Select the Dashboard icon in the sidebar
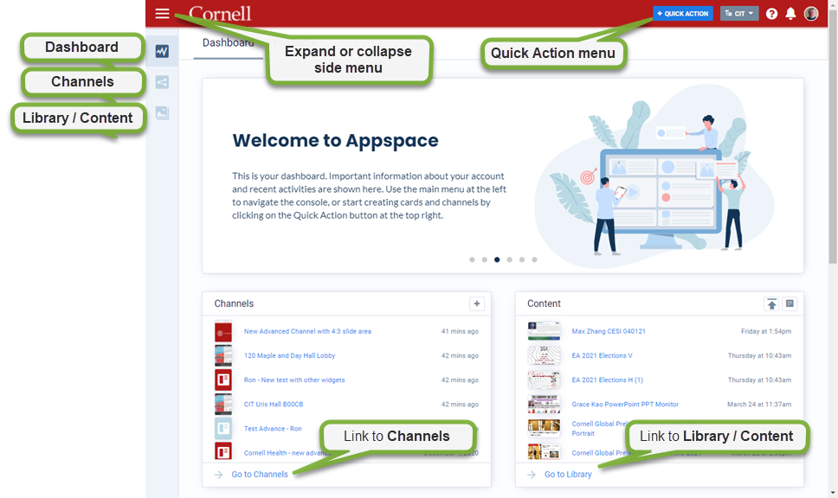 coord(161,51)
